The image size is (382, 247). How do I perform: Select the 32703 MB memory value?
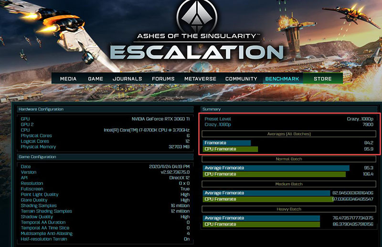pyautogui.click(x=179, y=147)
